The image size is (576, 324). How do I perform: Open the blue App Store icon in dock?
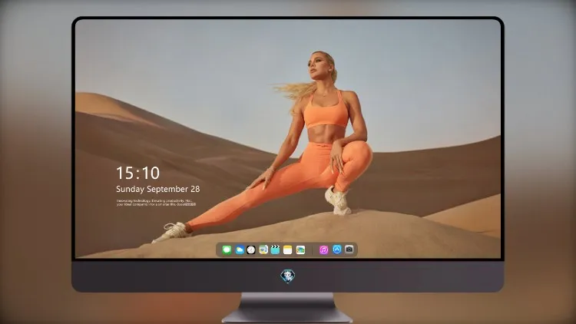pos(337,250)
